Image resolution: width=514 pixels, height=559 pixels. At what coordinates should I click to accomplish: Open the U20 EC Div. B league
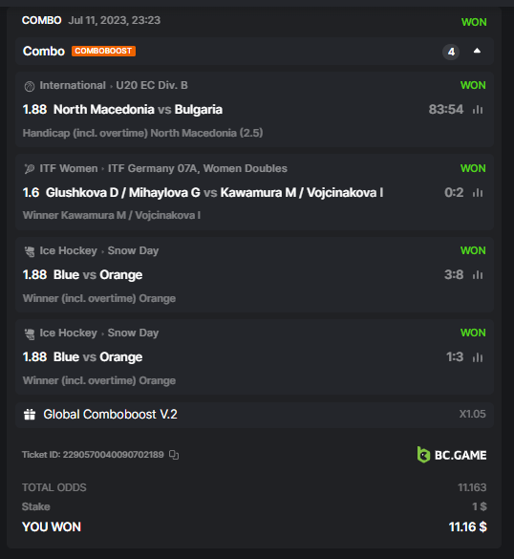(x=152, y=86)
